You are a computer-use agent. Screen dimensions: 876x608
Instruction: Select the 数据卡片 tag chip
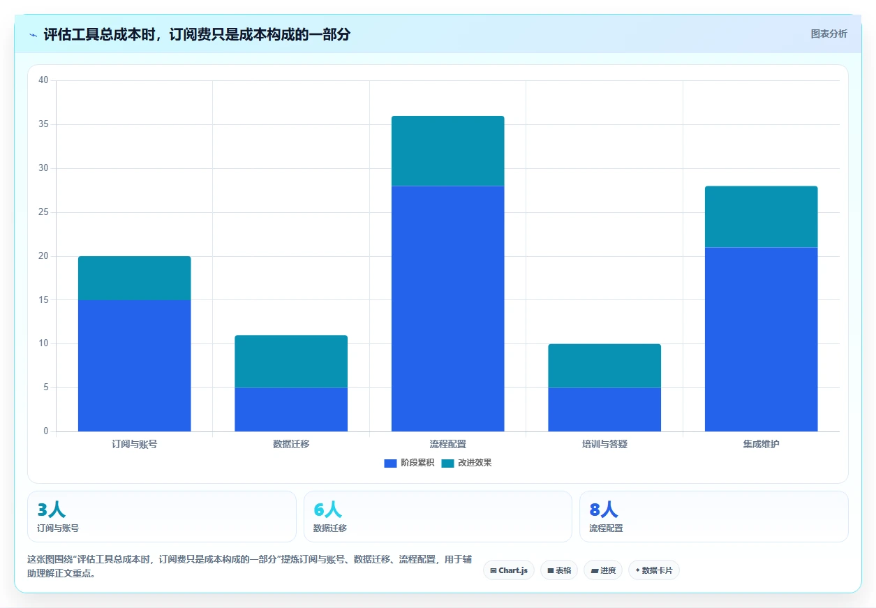(x=654, y=570)
